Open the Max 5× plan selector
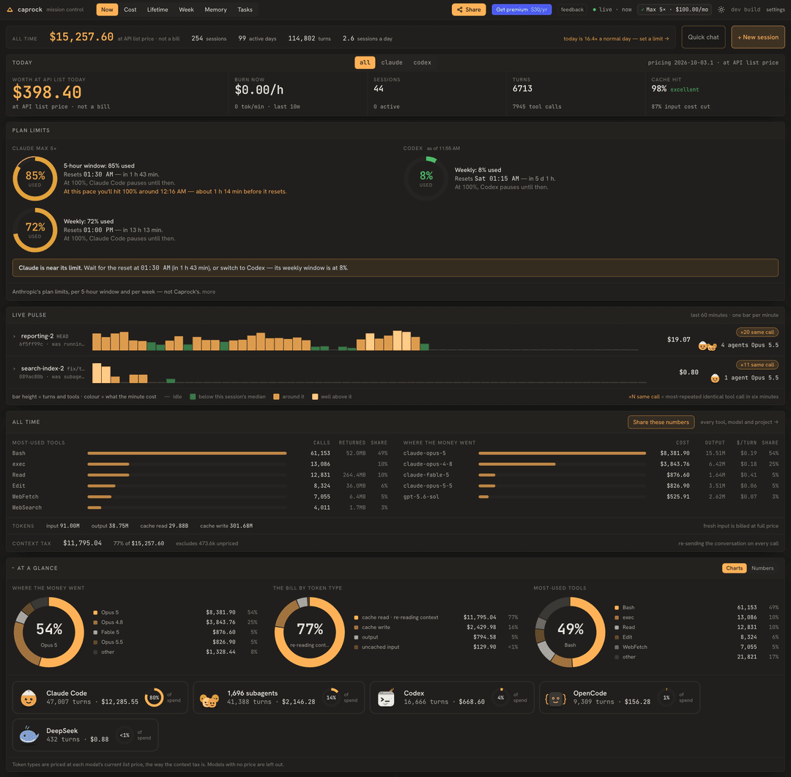Screen dimensions: 791x777 pyautogui.click(x=674, y=10)
